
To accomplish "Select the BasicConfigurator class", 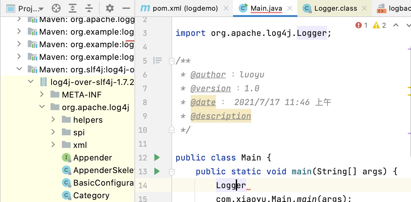I will pyautogui.click(x=104, y=183).
